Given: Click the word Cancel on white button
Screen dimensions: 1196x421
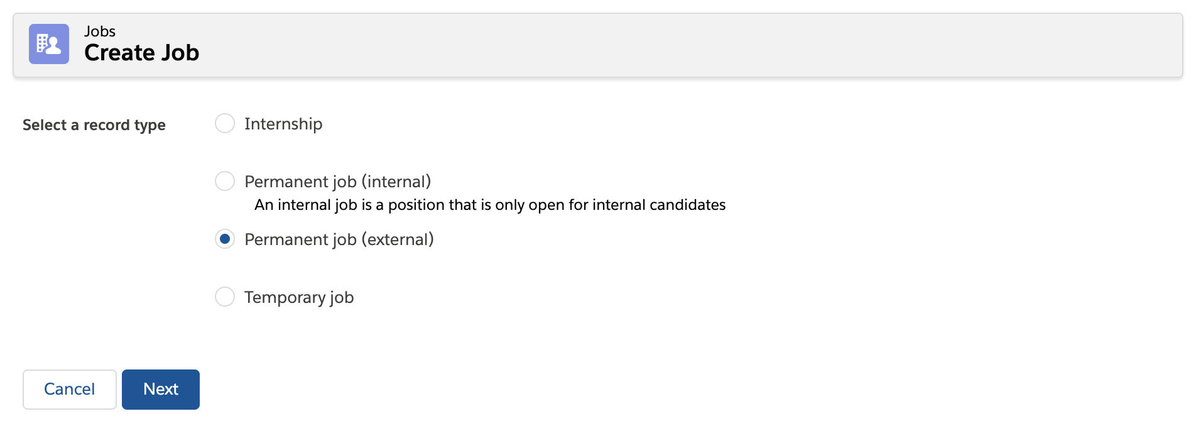Looking at the screenshot, I should click(70, 389).
